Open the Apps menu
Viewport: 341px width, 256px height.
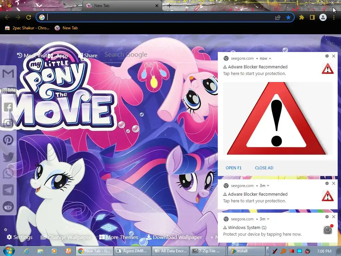pos(58,56)
